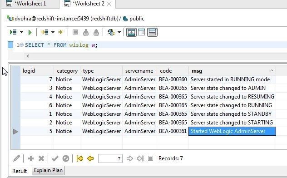Click logid cell with value 3
This screenshot has width=287, height=178.
37,88
